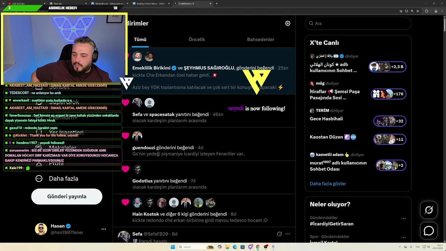Join the İtiraflar space with +176 listeners
This screenshot has height=251, width=446.
[389, 94]
